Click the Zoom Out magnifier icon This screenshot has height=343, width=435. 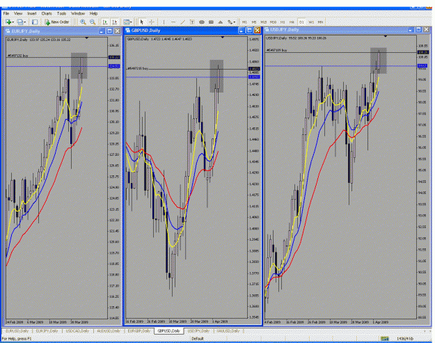pos(93,22)
